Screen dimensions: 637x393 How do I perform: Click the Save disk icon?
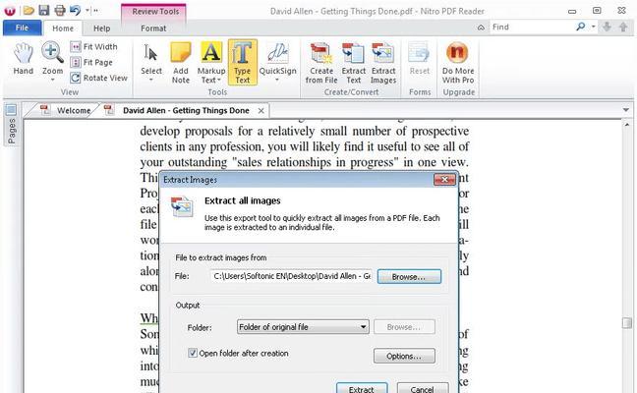point(44,10)
